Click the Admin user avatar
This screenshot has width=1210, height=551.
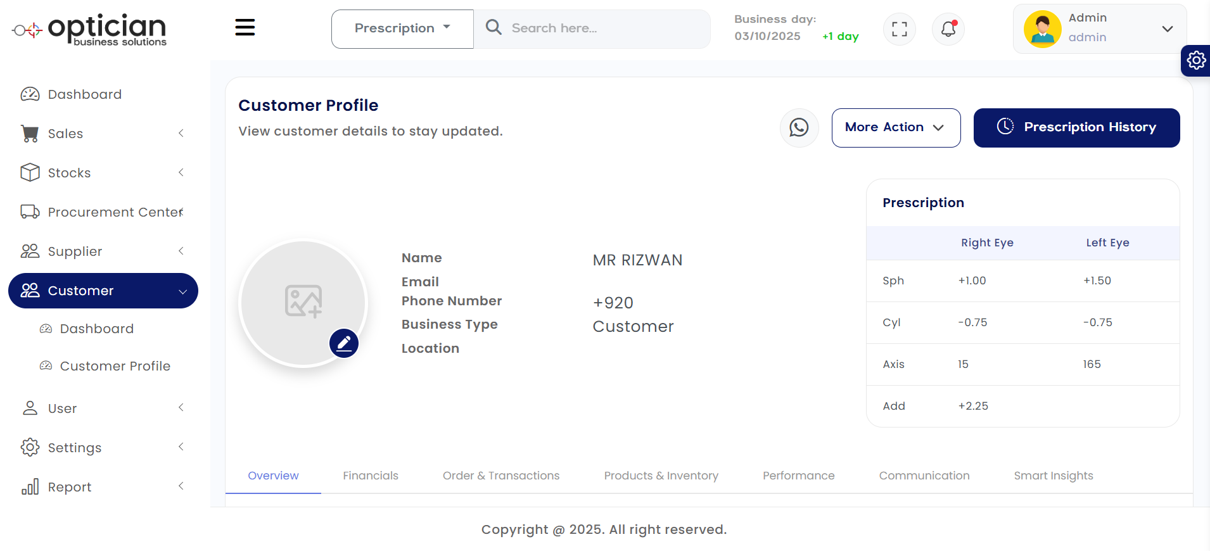click(x=1042, y=28)
